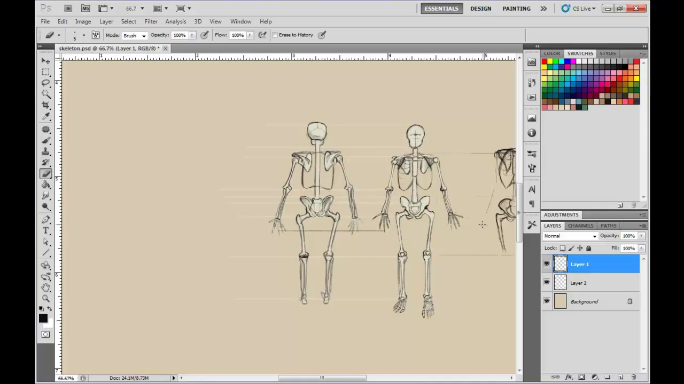Click the black foreground color swatch
Viewport: 684px width, 384px height.
click(43, 318)
